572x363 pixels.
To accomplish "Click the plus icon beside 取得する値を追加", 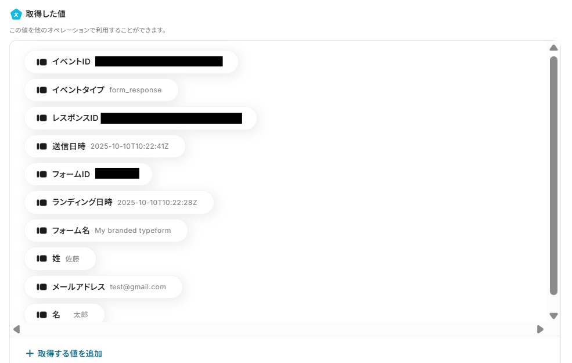I will click(x=30, y=354).
